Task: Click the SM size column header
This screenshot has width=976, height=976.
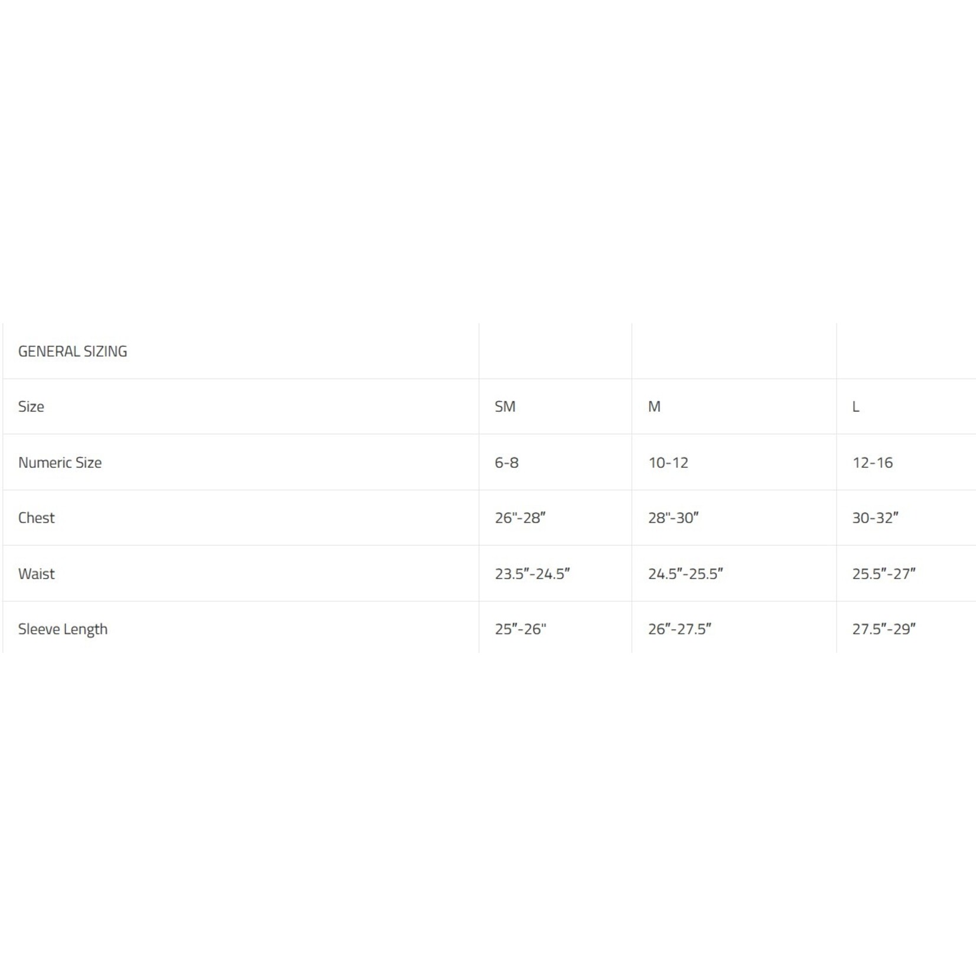Action: pyautogui.click(x=505, y=406)
